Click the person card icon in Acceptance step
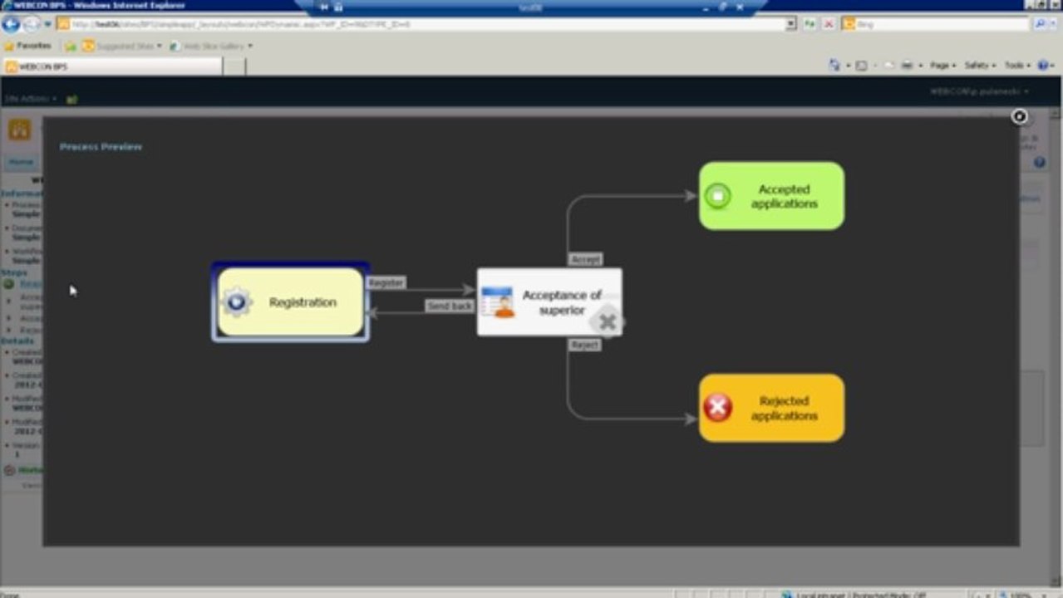Image resolution: width=1063 pixels, height=598 pixels. pos(498,302)
